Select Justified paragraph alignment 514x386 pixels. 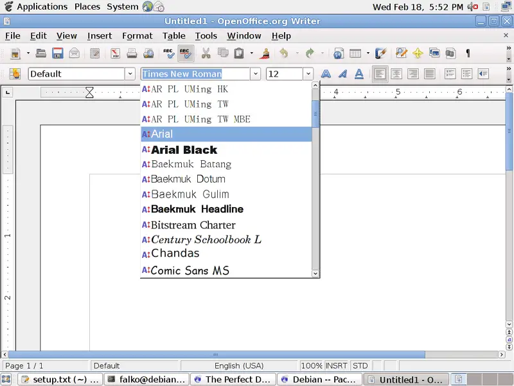coord(429,74)
